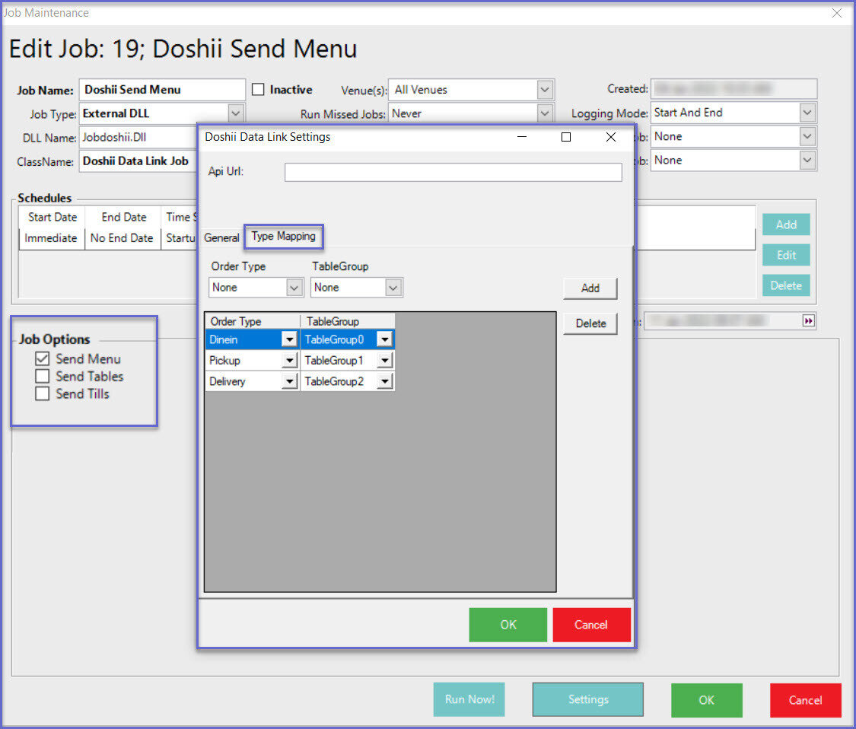Select the Pickup cell text in grid
The height and width of the screenshot is (729, 856).
[x=224, y=361]
